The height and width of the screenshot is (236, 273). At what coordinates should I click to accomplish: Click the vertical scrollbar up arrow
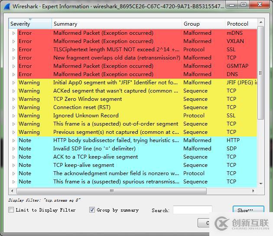pyautogui.click(x=261, y=22)
